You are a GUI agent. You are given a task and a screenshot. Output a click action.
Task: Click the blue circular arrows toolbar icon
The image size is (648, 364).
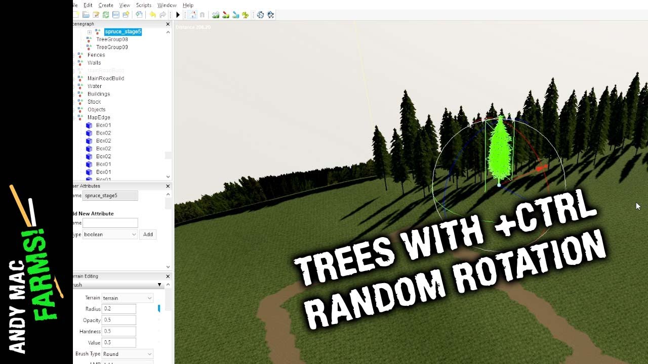(260, 15)
